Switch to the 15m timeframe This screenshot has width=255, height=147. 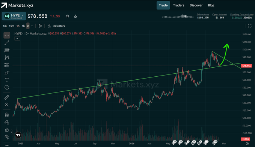[12, 26]
